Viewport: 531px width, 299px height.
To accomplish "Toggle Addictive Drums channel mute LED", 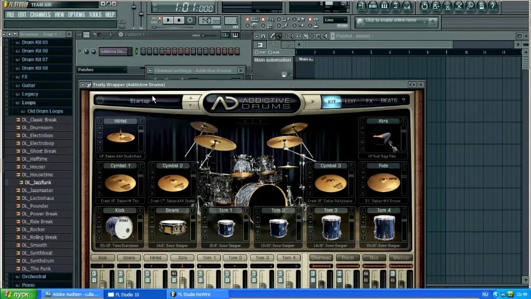I will (80, 51).
